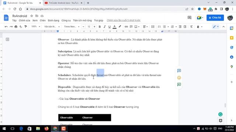
Task: Open the Docs home icon
Action: click(6, 18)
